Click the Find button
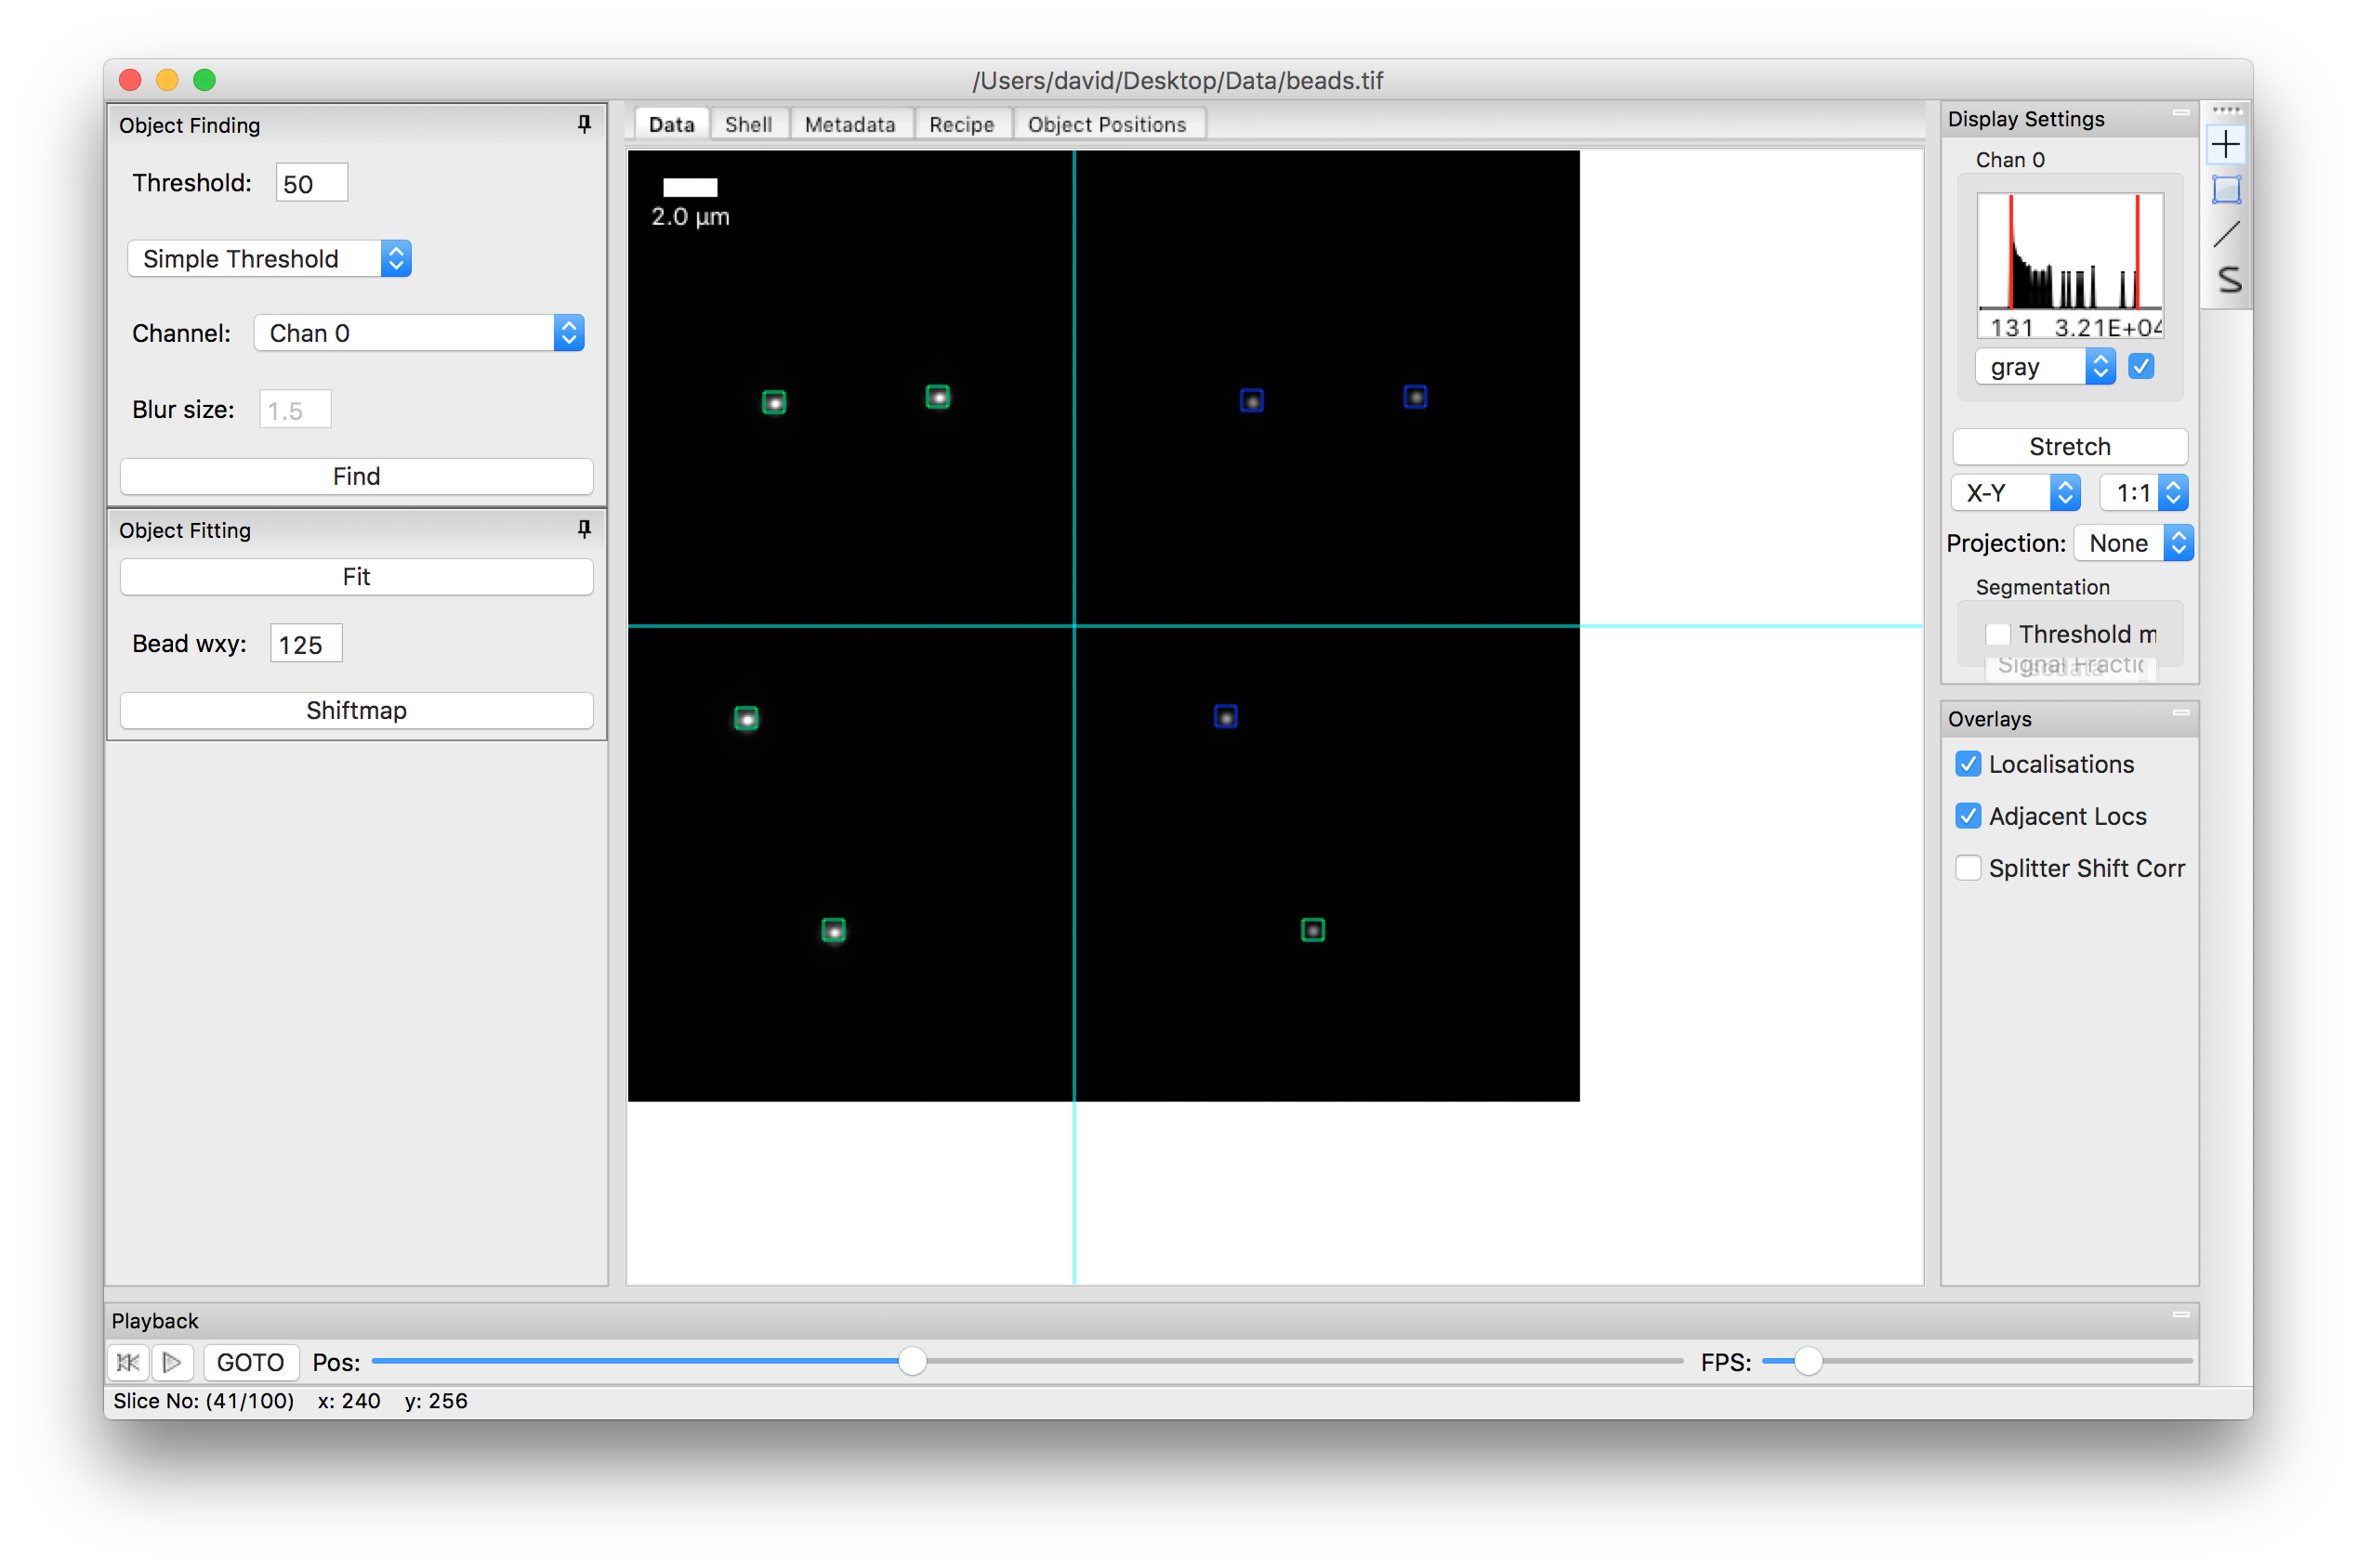 click(356, 476)
